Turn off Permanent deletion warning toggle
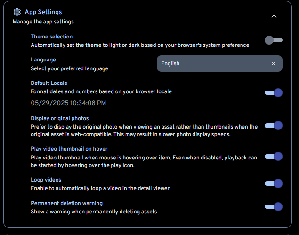This screenshot has height=235, width=299. 273,206
